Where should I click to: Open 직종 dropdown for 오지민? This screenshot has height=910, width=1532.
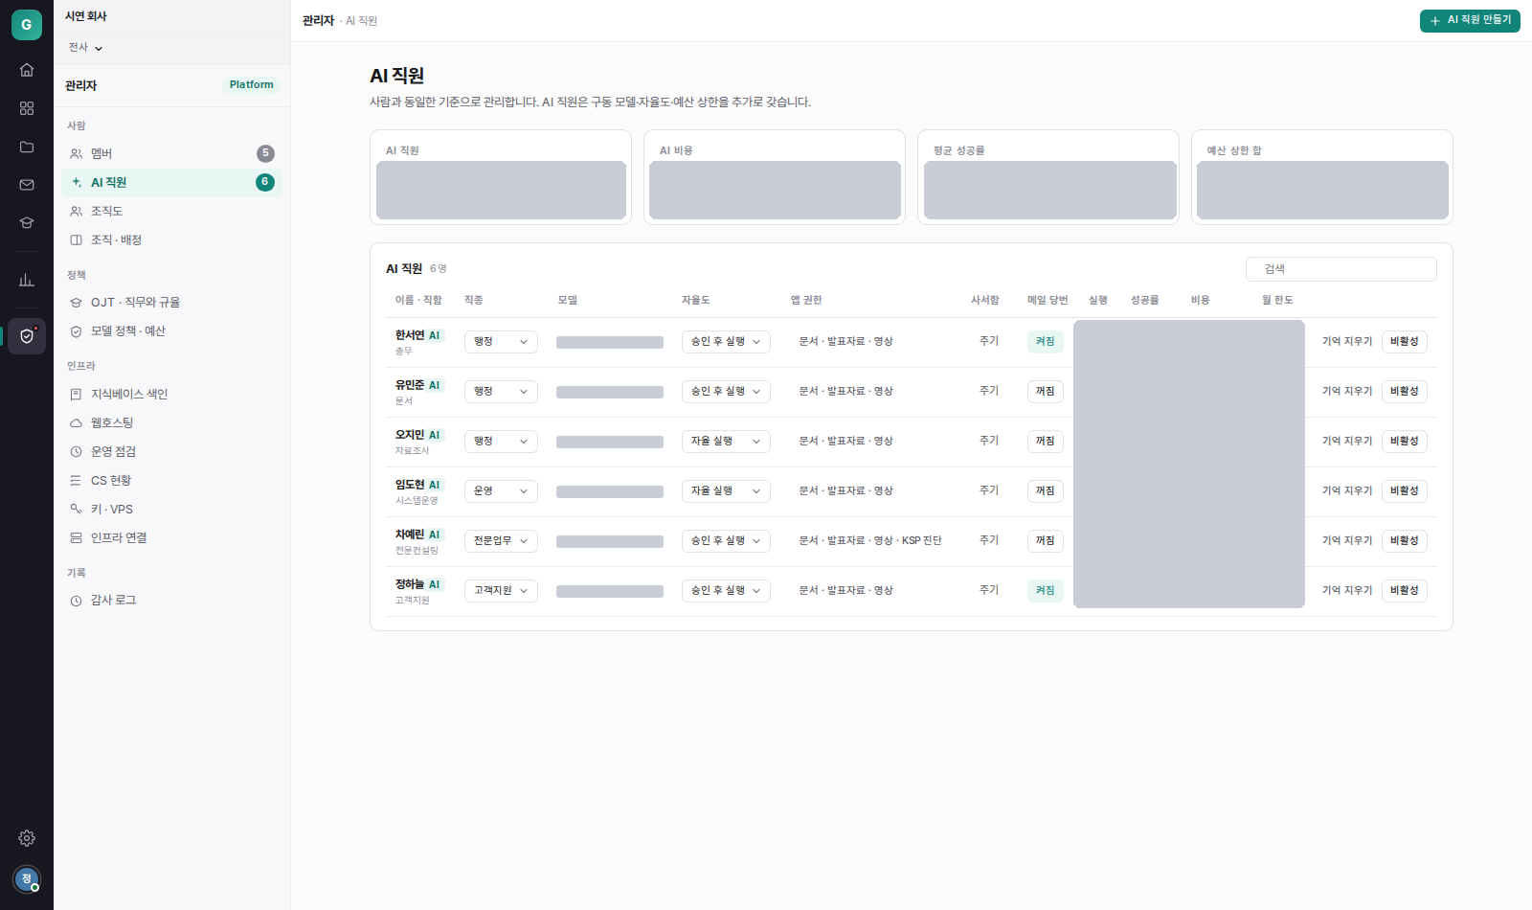point(501,441)
